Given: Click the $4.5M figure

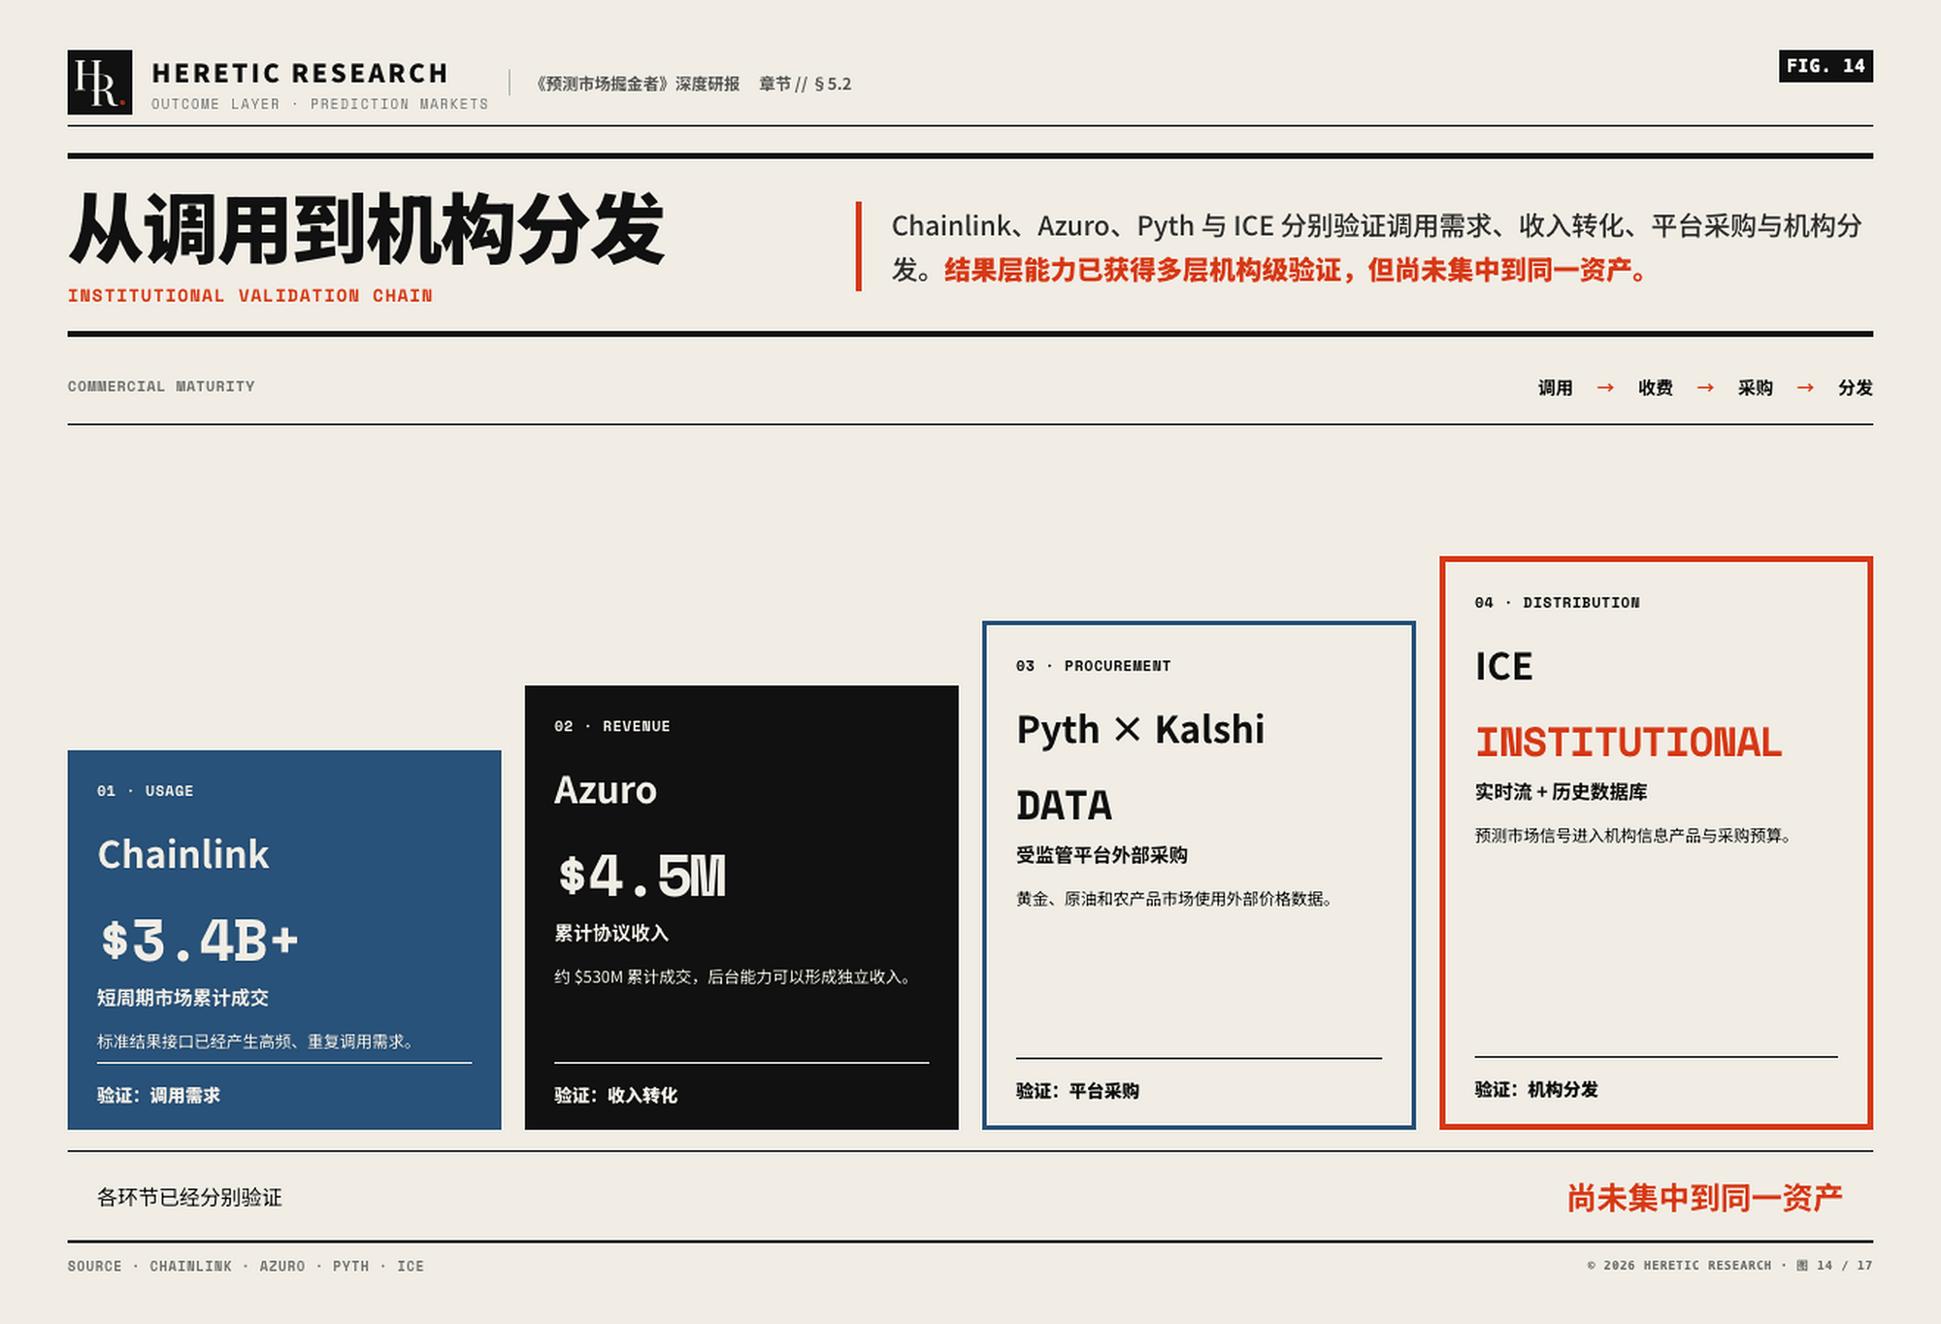Looking at the screenshot, I should pyautogui.click(x=642, y=876).
